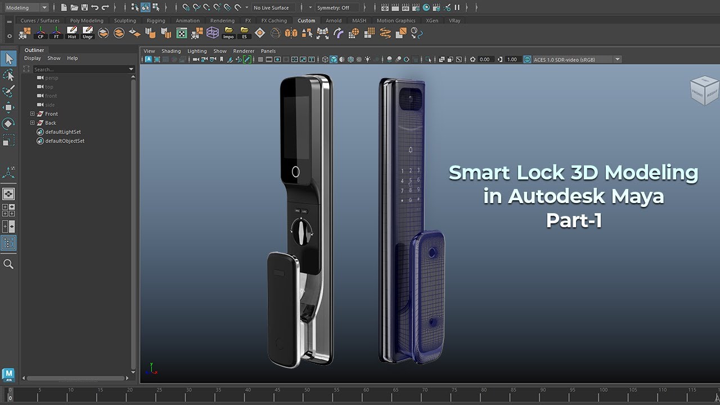The image size is (720, 405).
Task: Open the snap options dropdown arrow beside magnets
Action: 247,7
